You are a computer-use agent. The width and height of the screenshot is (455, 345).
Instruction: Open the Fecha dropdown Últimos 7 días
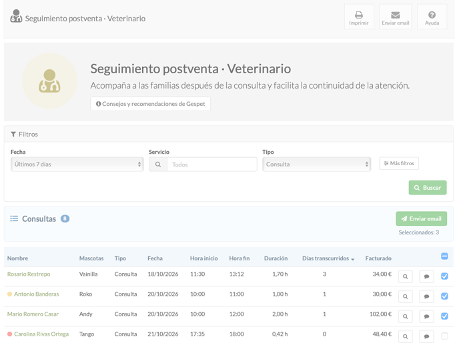click(x=77, y=165)
